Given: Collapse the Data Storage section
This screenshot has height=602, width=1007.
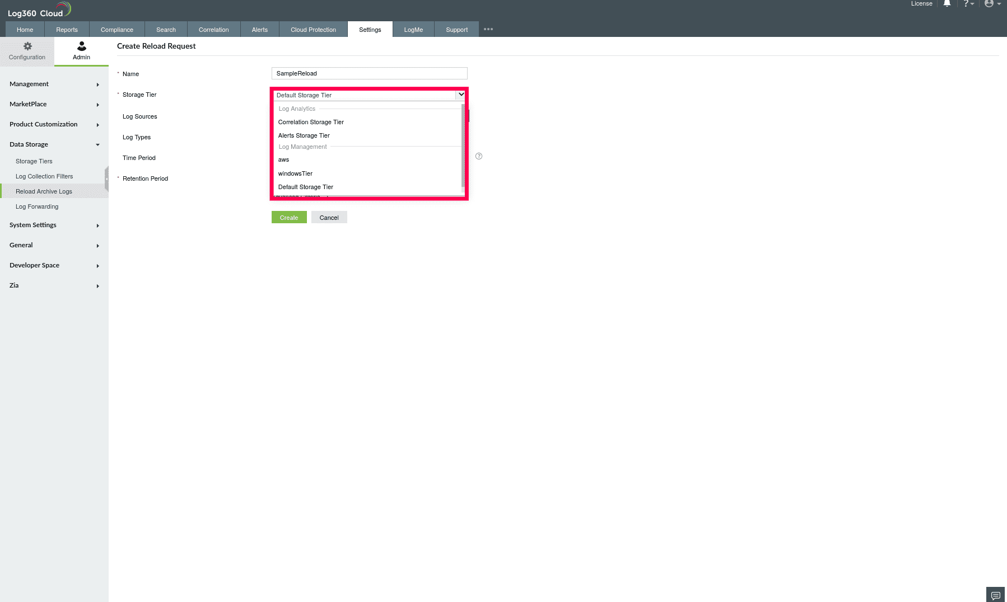Looking at the screenshot, I should point(54,144).
